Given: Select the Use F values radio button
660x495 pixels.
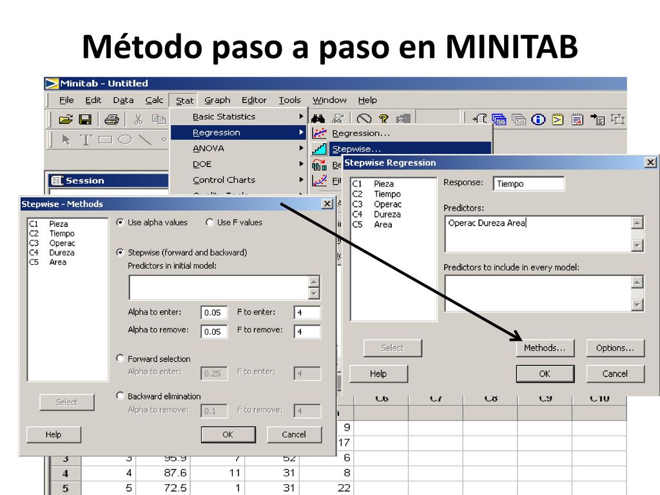Looking at the screenshot, I should coord(209,222).
